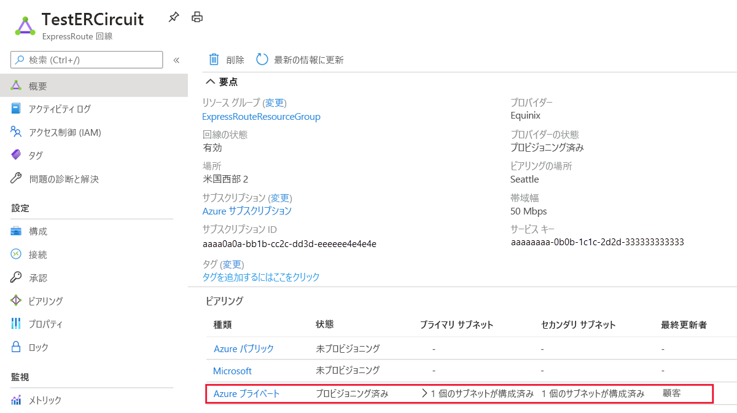Change the resource group via 変更 link
The image size is (737, 413).
pyautogui.click(x=276, y=103)
